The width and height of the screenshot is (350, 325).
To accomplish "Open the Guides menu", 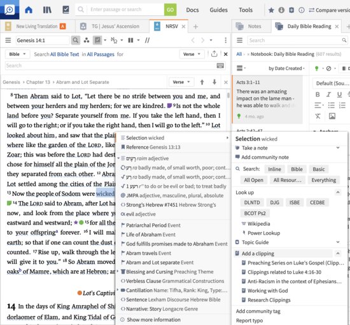I will [x=218, y=10].
